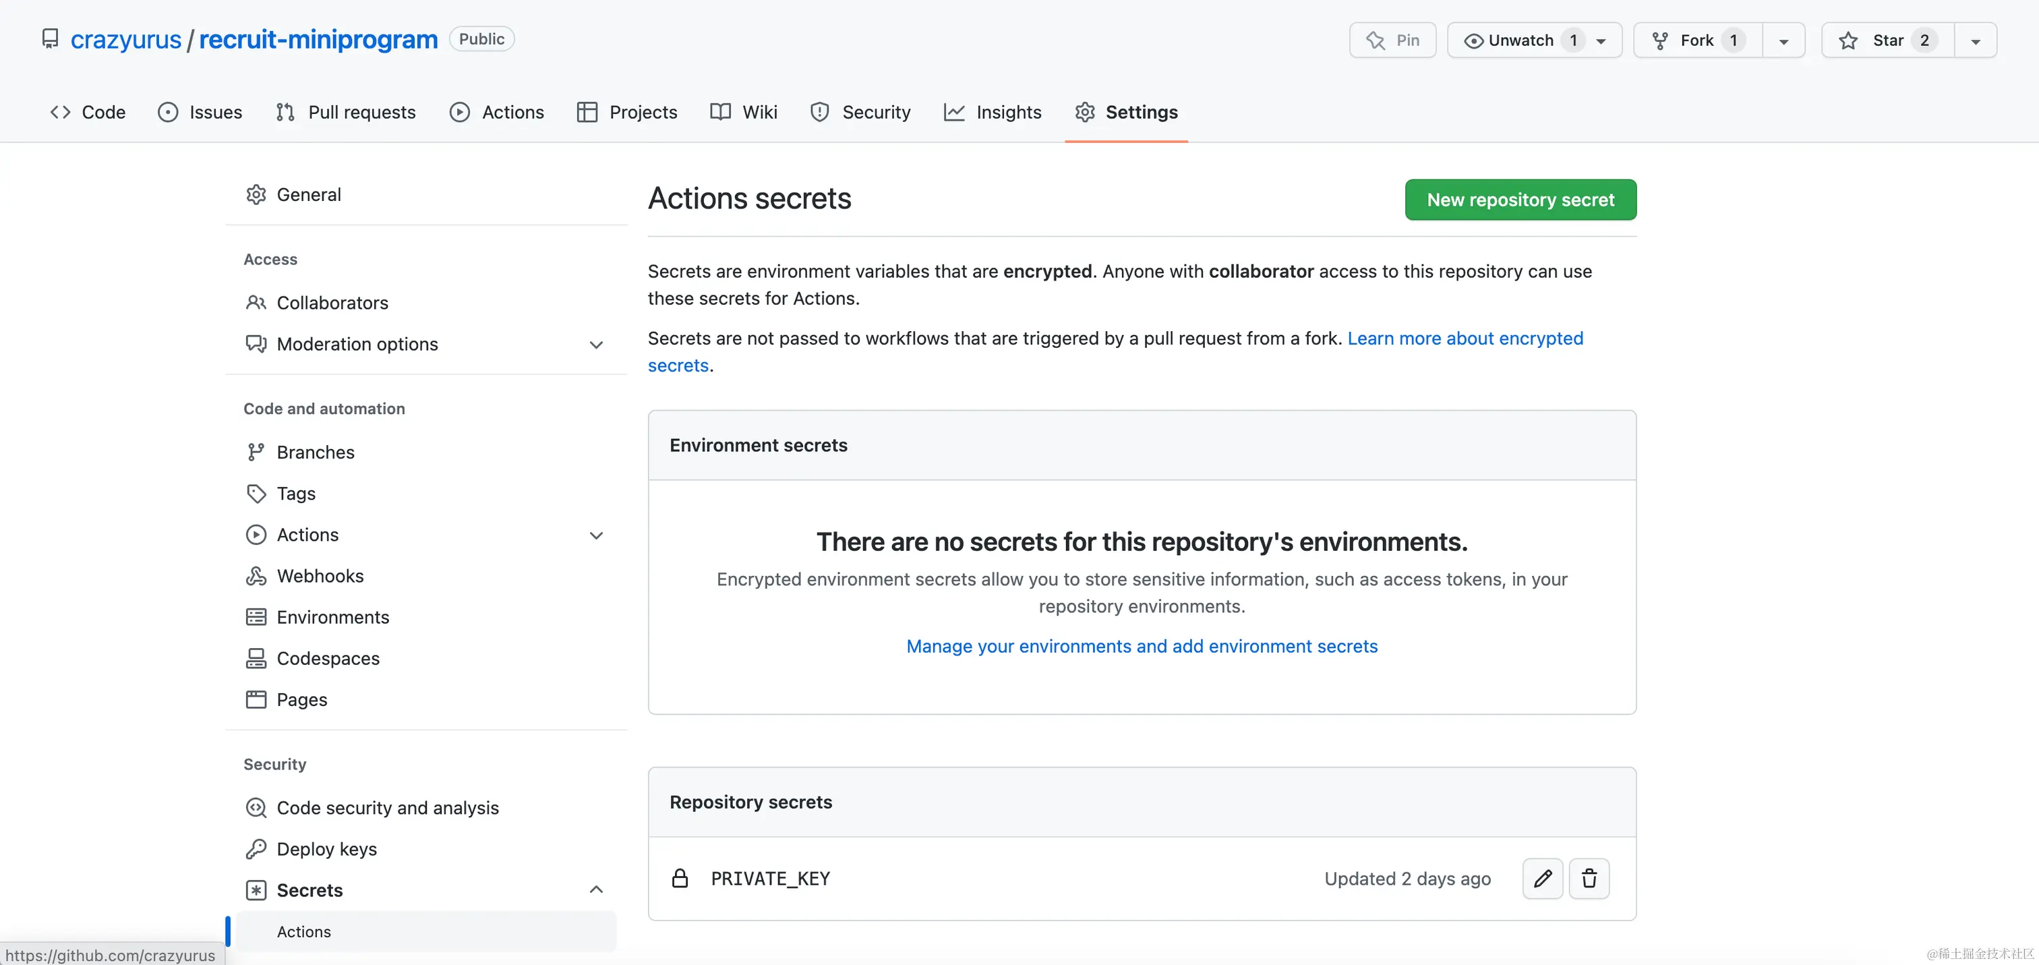Screen dimensions: 2039x965
Task: Click Manage your environments and add environment secrets
Action: [x=1142, y=646]
